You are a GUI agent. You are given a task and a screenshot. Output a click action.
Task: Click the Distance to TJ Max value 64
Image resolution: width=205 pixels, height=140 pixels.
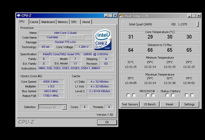coord(131,50)
